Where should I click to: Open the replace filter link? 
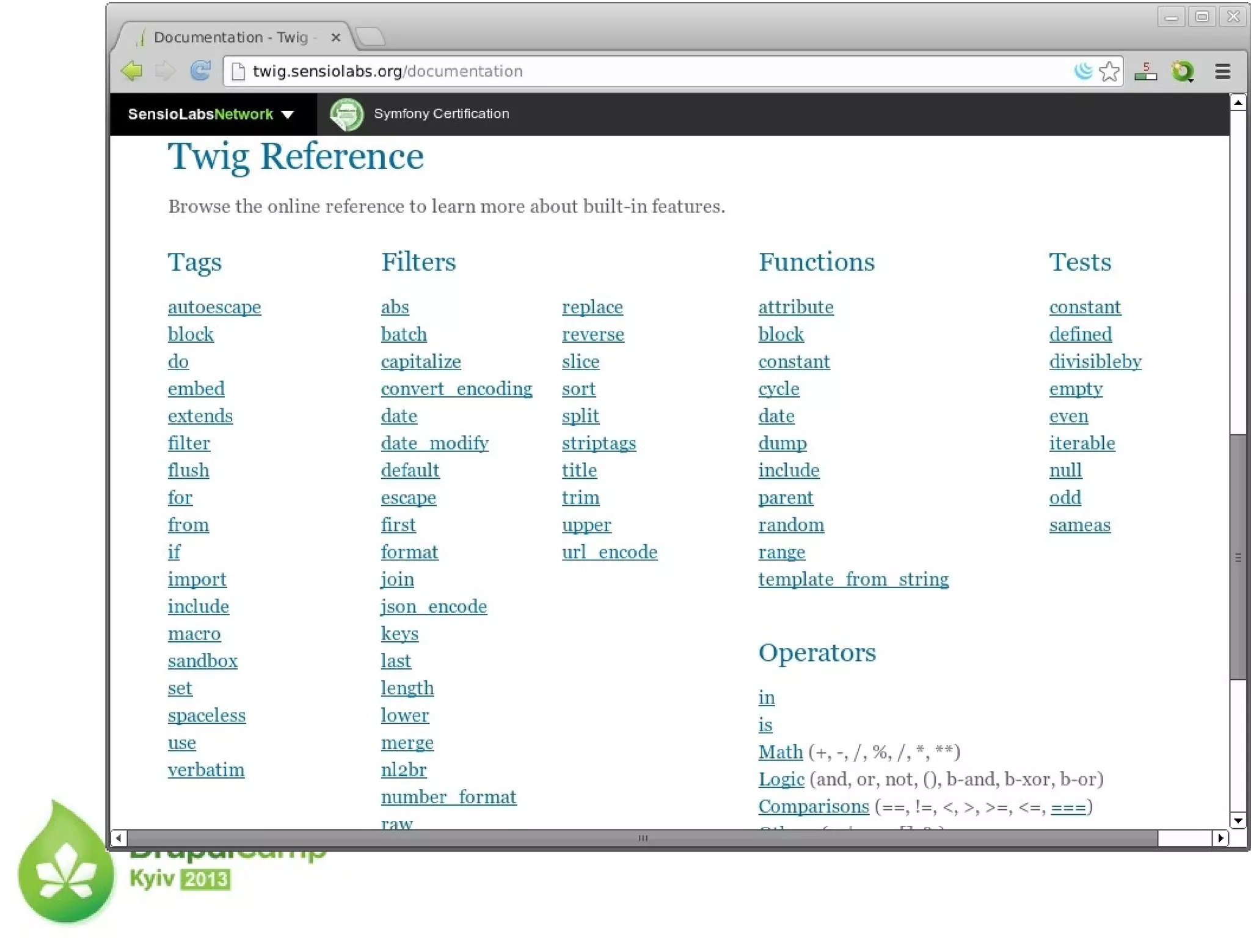(x=593, y=307)
